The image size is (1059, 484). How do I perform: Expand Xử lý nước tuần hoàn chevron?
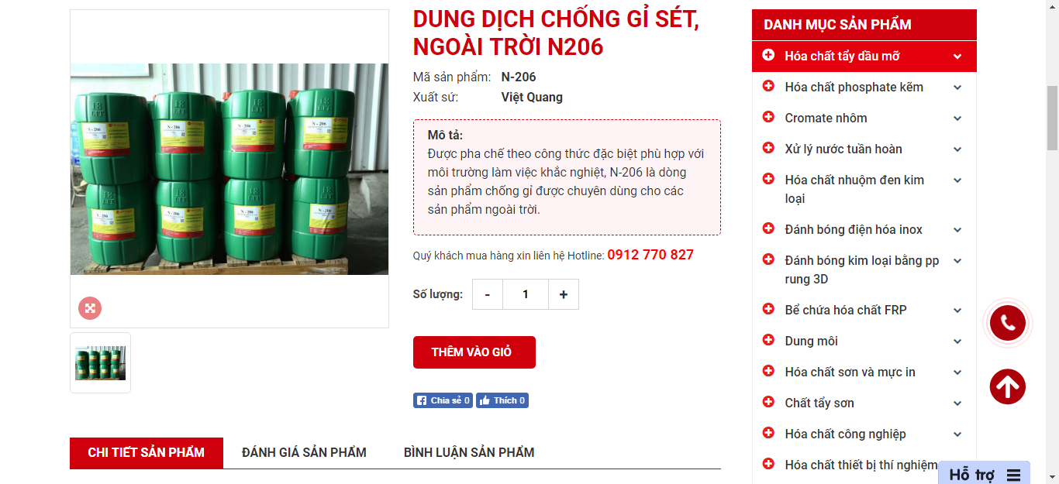pyautogui.click(x=957, y=149)
